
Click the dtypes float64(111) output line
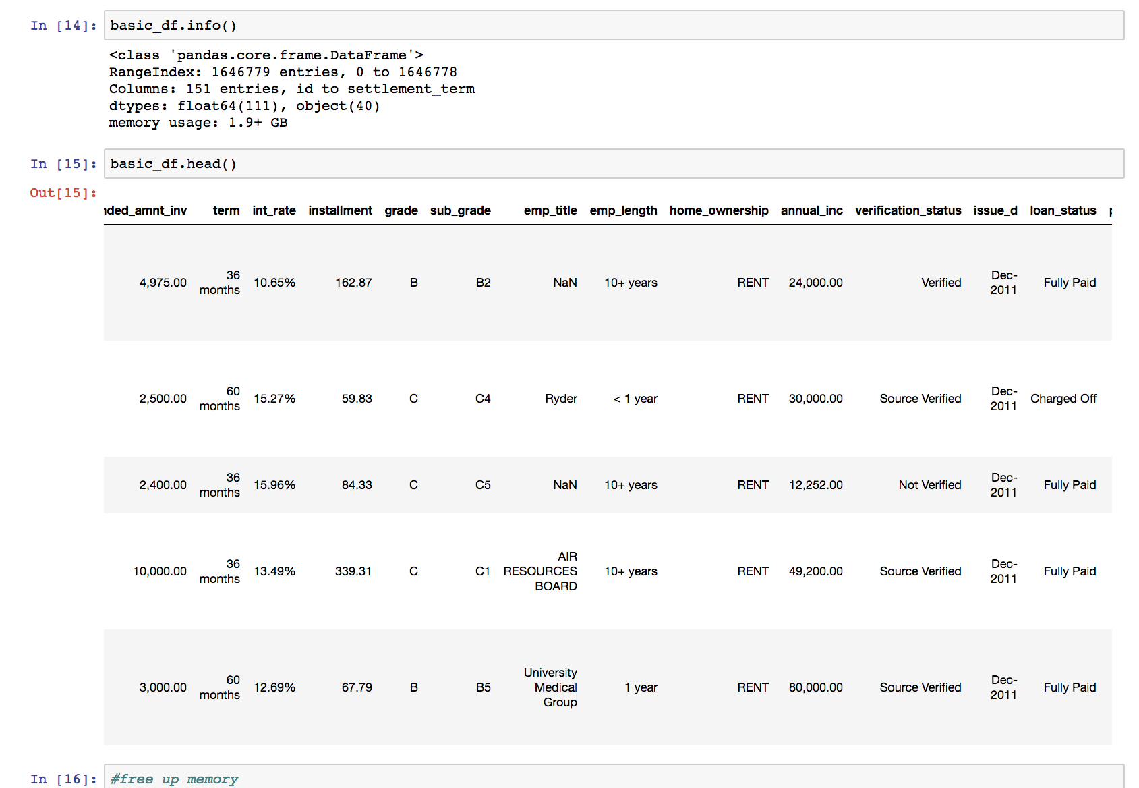[245, 106]
